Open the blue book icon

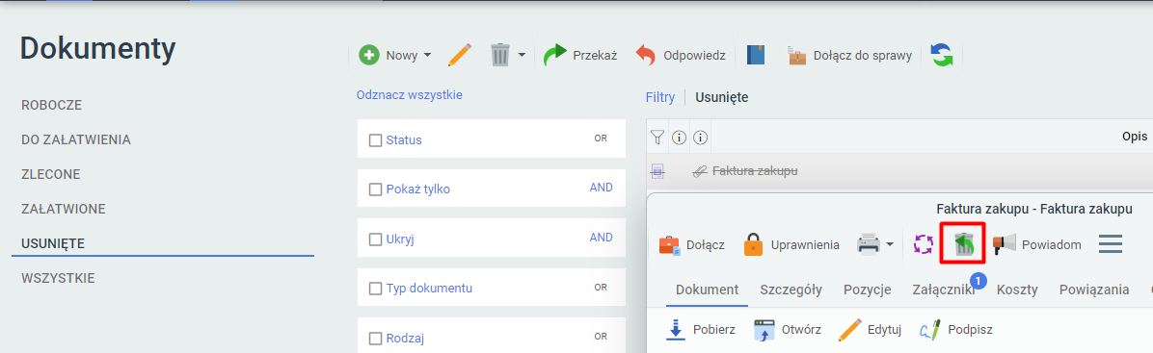[x=756, y=55]
